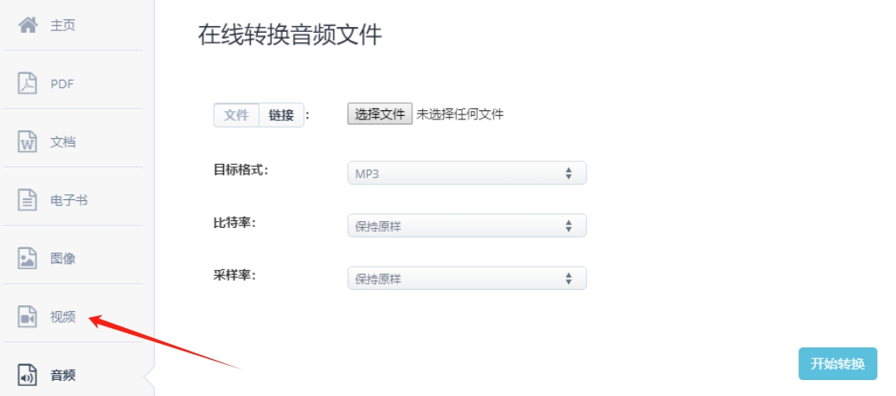Open the 视频 menu item
This screenshot has width=896, height=396.
coord(63,317)
